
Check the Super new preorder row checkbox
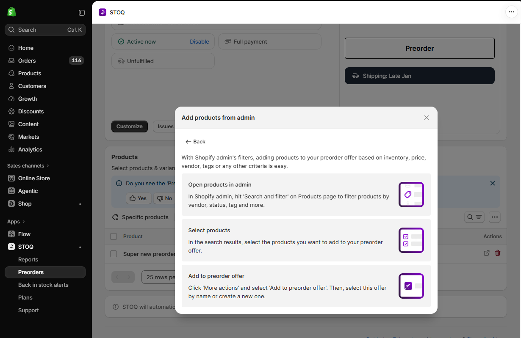pos(114,254)
